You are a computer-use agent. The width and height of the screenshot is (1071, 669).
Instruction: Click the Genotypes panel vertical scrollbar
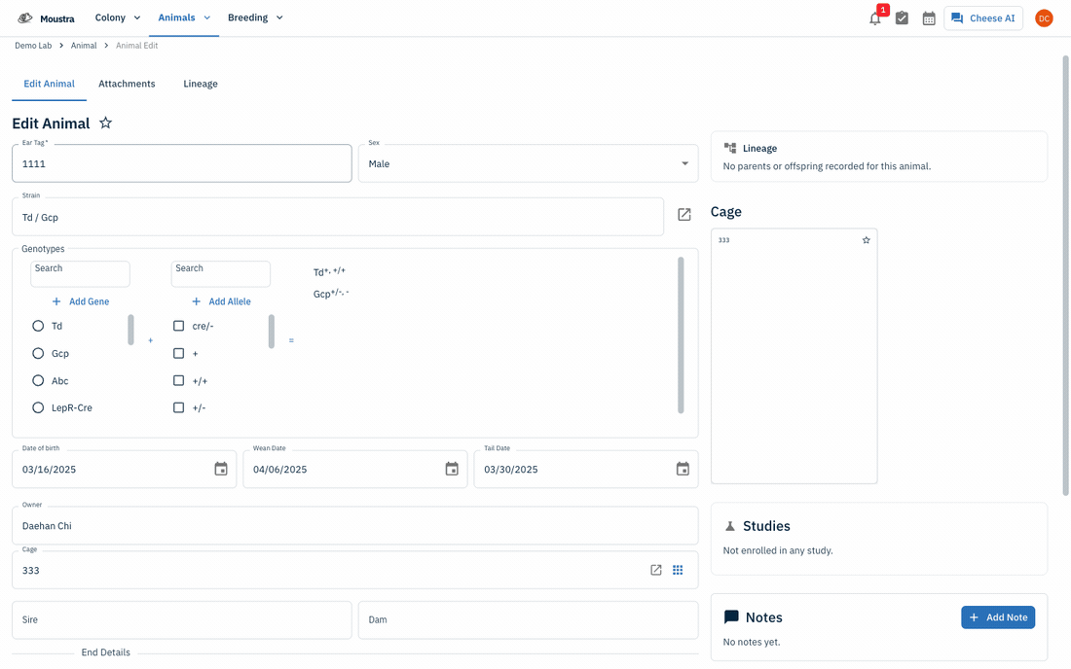[x=681, y=335]
